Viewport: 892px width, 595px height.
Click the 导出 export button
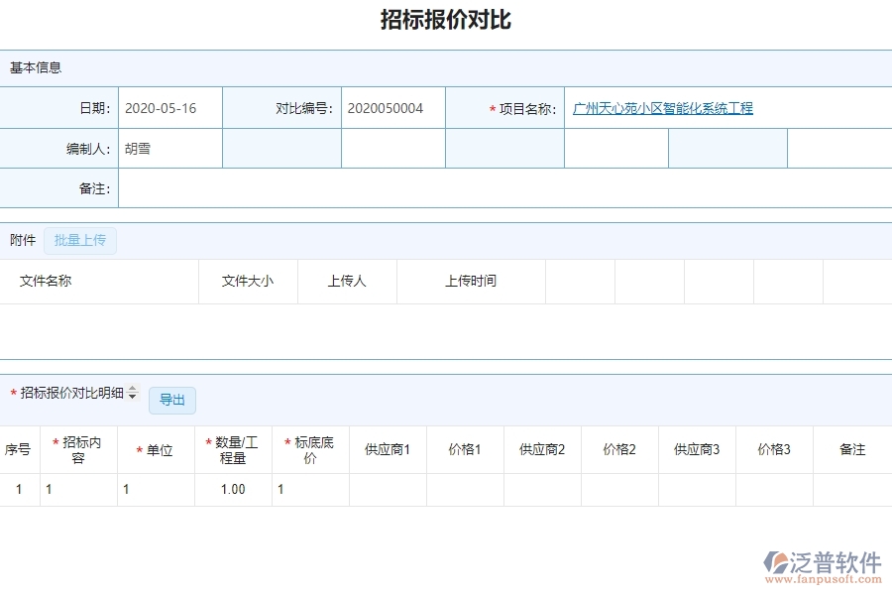[172, 400]
